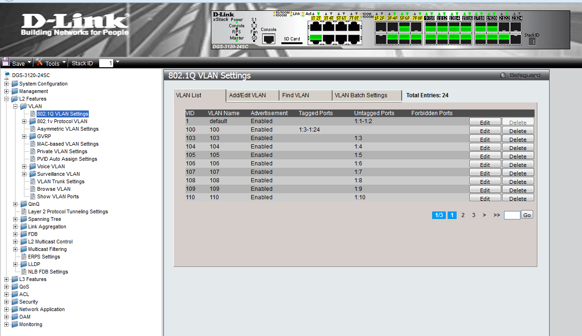
Task: Select 802.1Q VLAN Settings in tree
Action: [x=62, y=114]
